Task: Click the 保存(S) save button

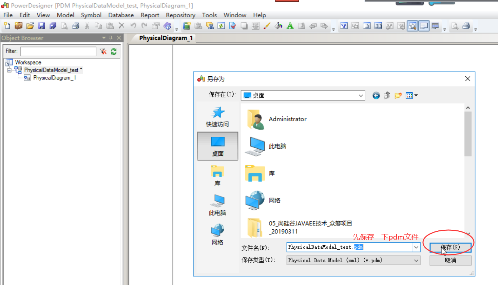Action: click(450, 247)
